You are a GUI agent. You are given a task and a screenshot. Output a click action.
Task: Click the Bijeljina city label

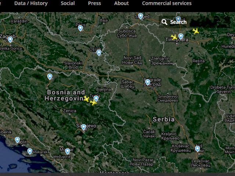(x=104, y=89)
